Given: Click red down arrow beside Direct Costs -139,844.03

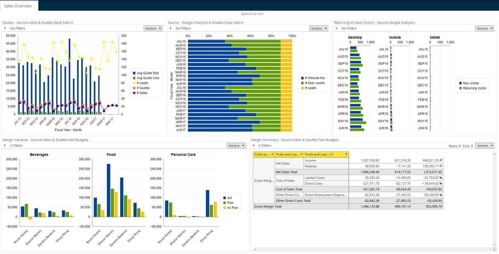Looking at the screenshot, I should 441,184.
